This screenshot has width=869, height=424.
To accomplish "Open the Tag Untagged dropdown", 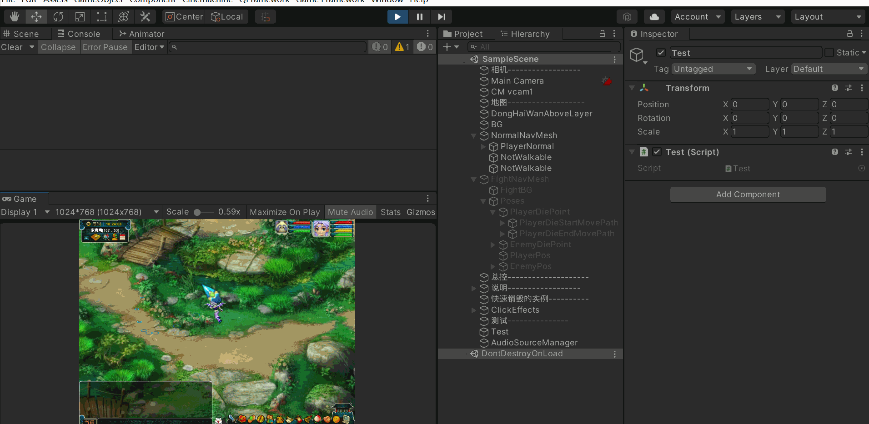I will tap(713, 69).
